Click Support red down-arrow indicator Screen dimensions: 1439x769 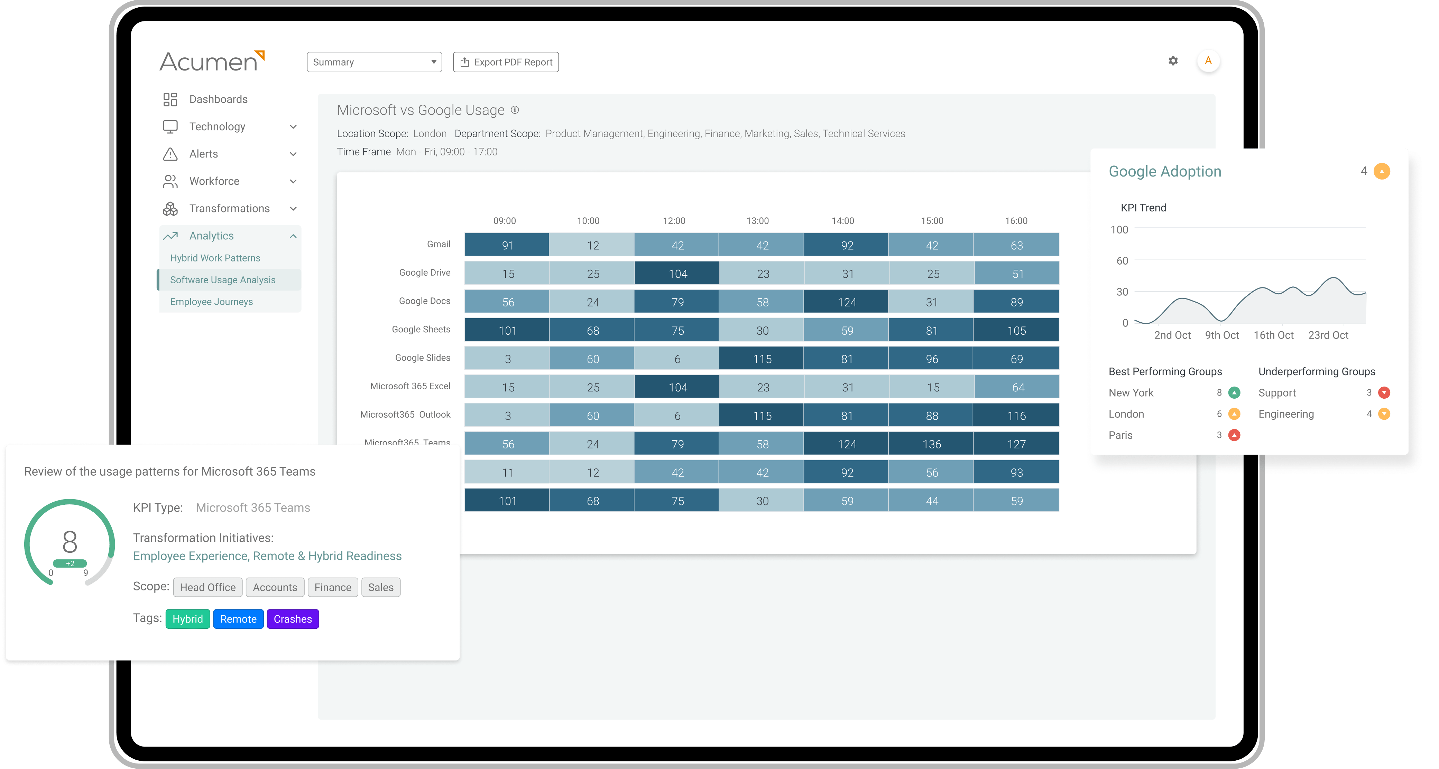(1384, 393)
